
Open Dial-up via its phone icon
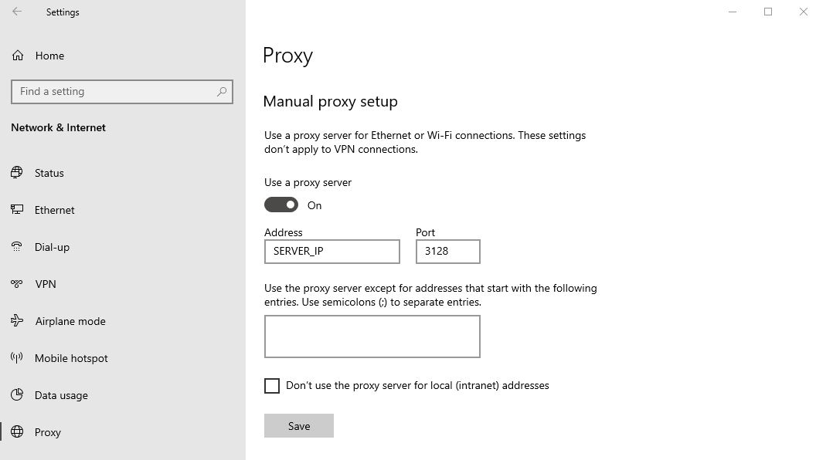pos(17,247)
